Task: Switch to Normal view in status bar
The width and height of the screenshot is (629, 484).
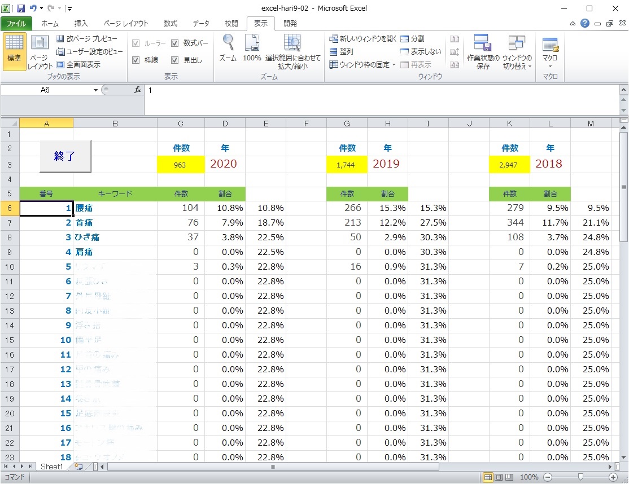Action: (x=488, y=477)
